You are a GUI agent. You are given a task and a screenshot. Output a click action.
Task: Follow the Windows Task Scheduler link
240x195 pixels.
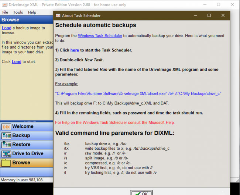100,36
